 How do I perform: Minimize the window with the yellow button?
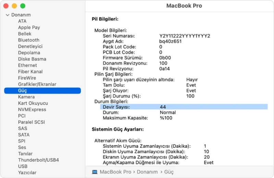14,6
